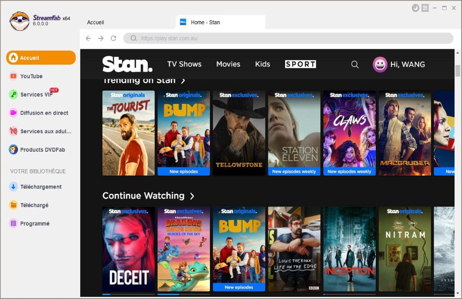The width and height of the screenshot is (462, 299).
Task: Open the Kids menu
Action: coord(263,64)
